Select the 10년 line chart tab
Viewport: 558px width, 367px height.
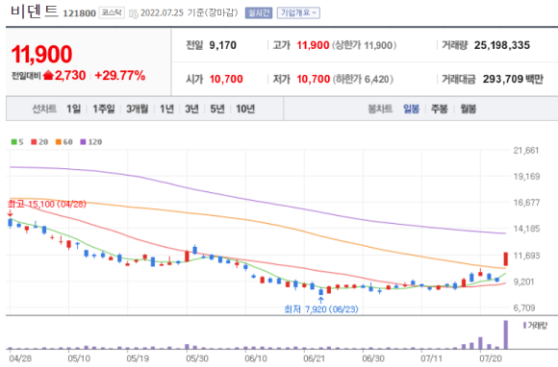pyautogui.click(x=245, y=109)
